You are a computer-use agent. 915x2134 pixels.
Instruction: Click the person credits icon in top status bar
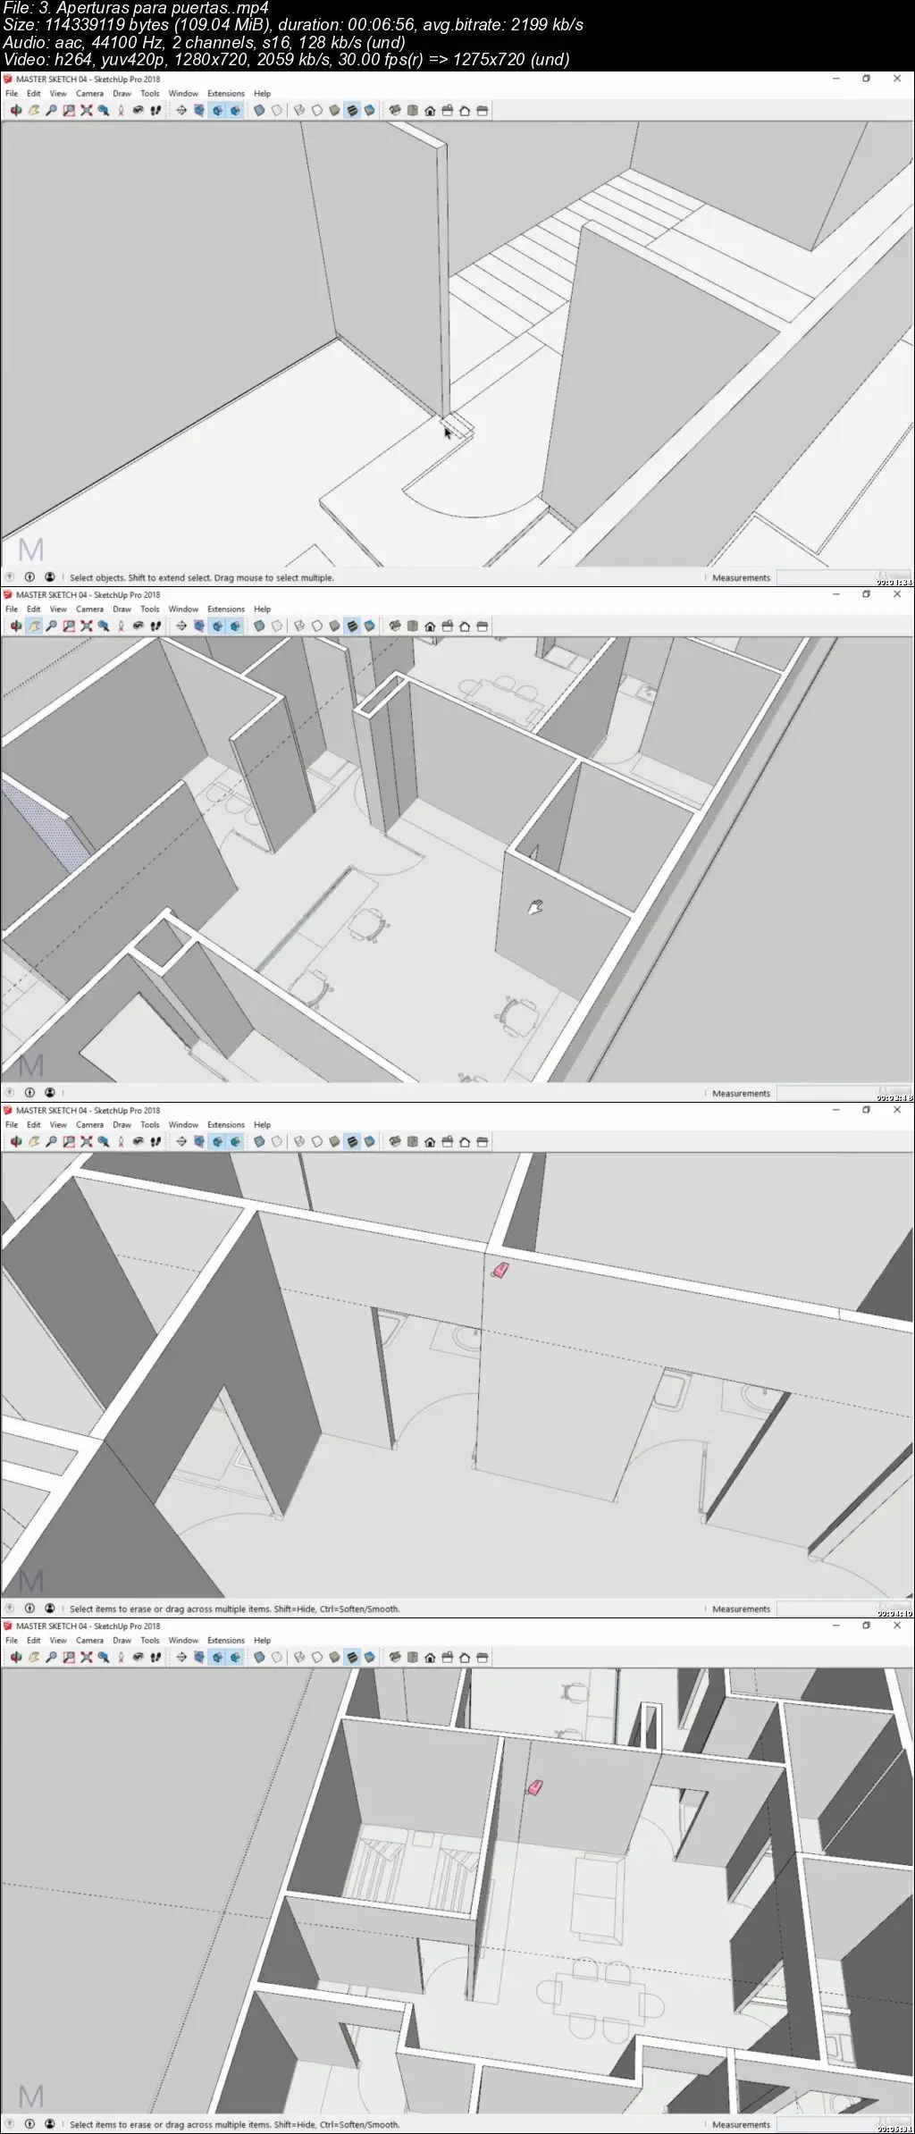[50, 577]
